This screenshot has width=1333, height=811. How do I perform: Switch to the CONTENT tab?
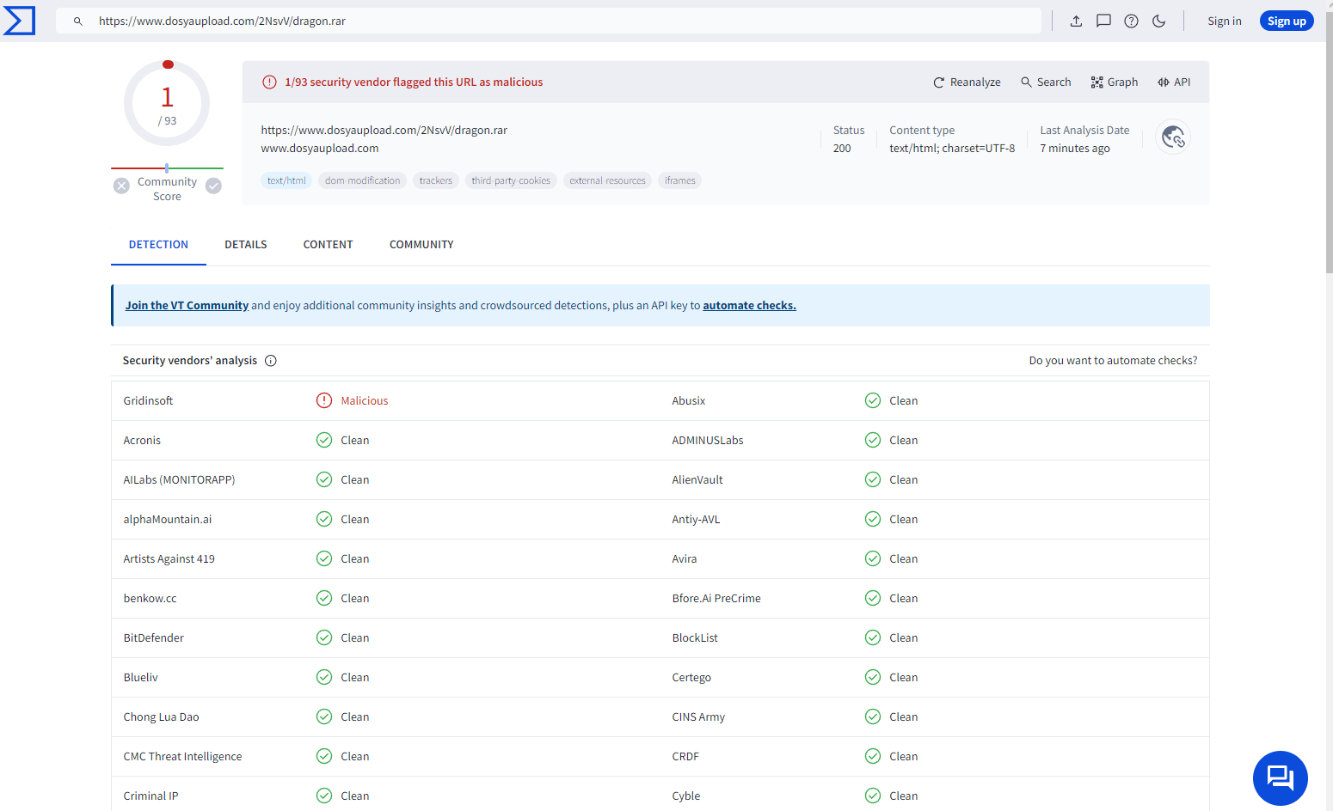[328, 245]
